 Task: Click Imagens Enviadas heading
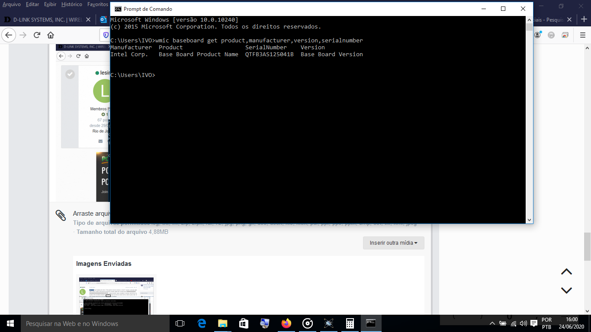click(104, 264)
